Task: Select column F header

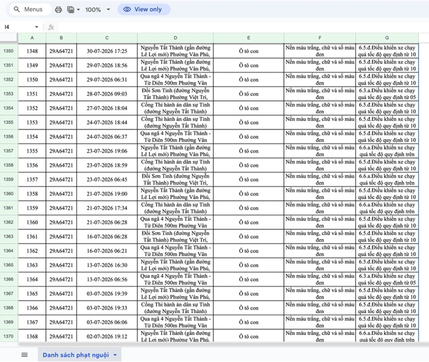Action: pos(320,38)
